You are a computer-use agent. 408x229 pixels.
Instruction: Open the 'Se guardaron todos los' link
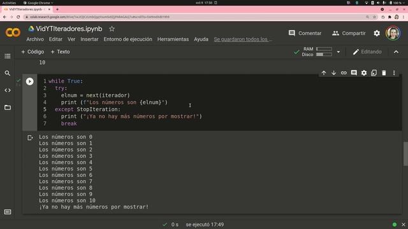tap(243, 39)
